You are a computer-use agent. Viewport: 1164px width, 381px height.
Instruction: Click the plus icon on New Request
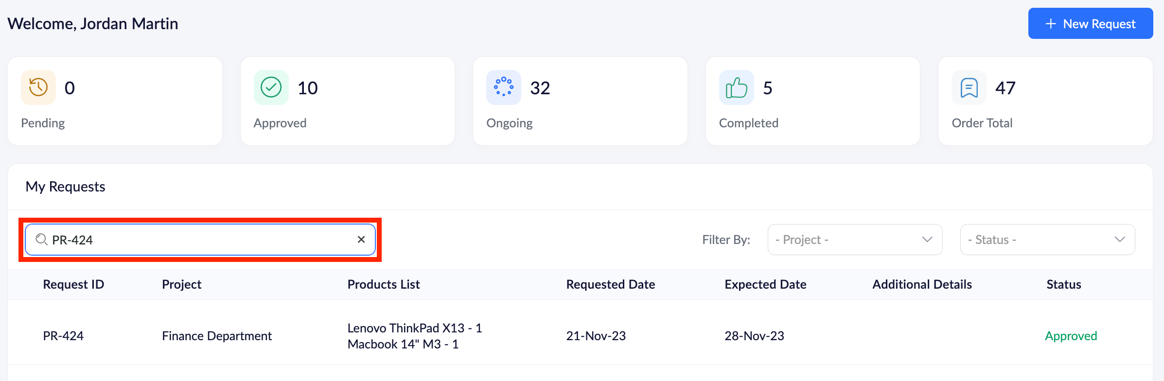pyautogui.click(x=1051, y=24)
